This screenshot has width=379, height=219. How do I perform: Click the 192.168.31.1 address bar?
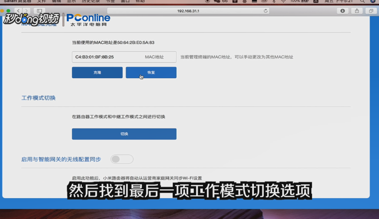coord(188,11)
